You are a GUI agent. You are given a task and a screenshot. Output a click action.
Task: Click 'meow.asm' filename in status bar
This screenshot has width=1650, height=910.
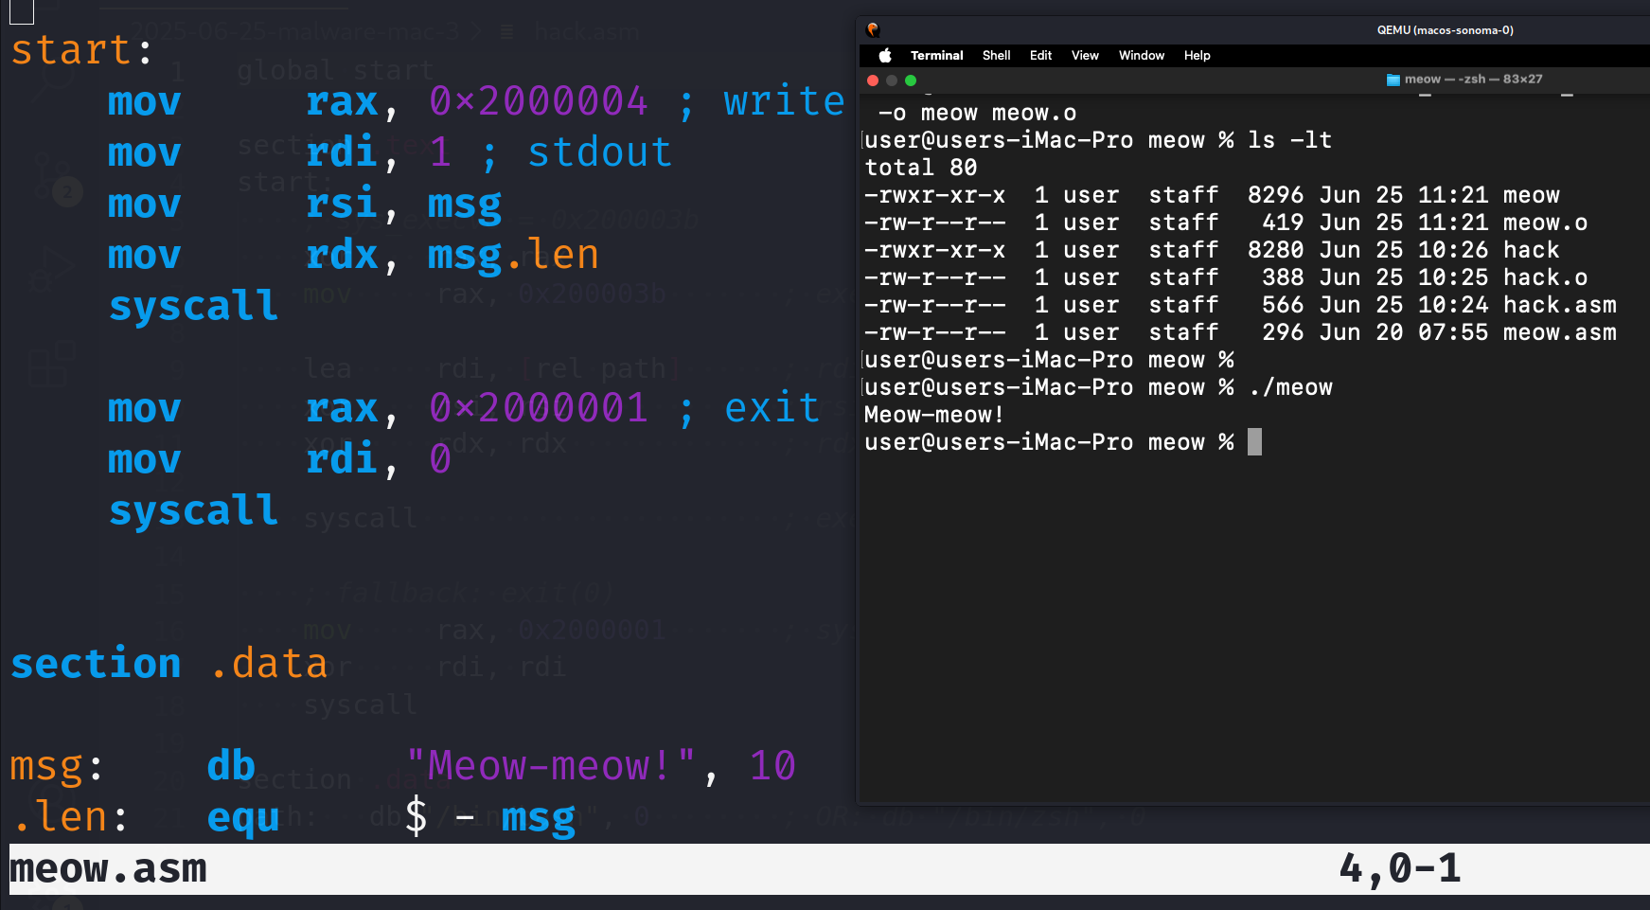point(108,868)
